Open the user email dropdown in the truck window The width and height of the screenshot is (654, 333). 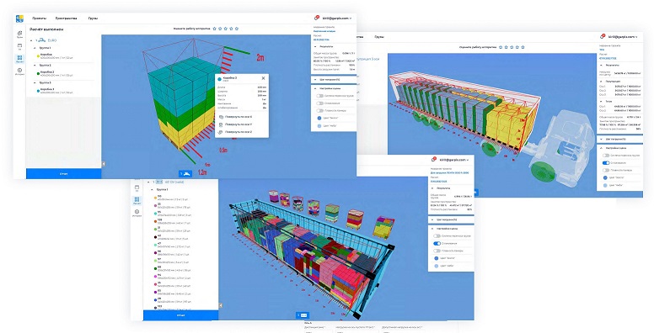(623, 37)
